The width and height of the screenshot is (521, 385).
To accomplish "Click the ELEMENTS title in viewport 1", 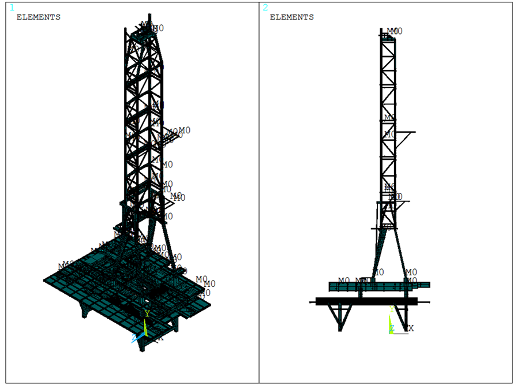I will click(38, 17).
